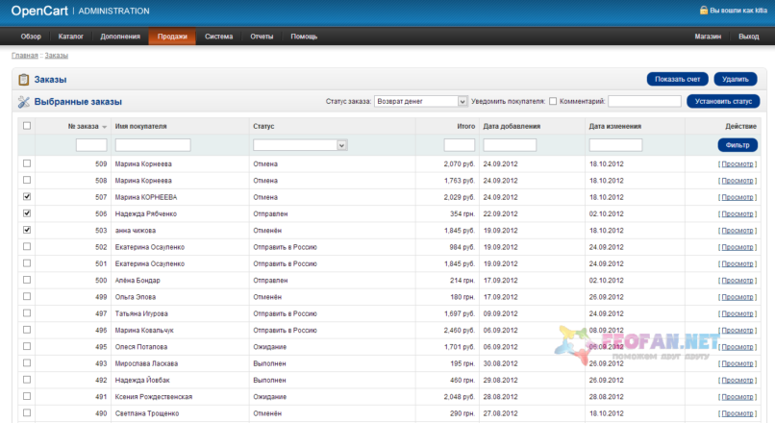Check the box for order 509
Screen dimensions: 775x423
tap(27, 163)
